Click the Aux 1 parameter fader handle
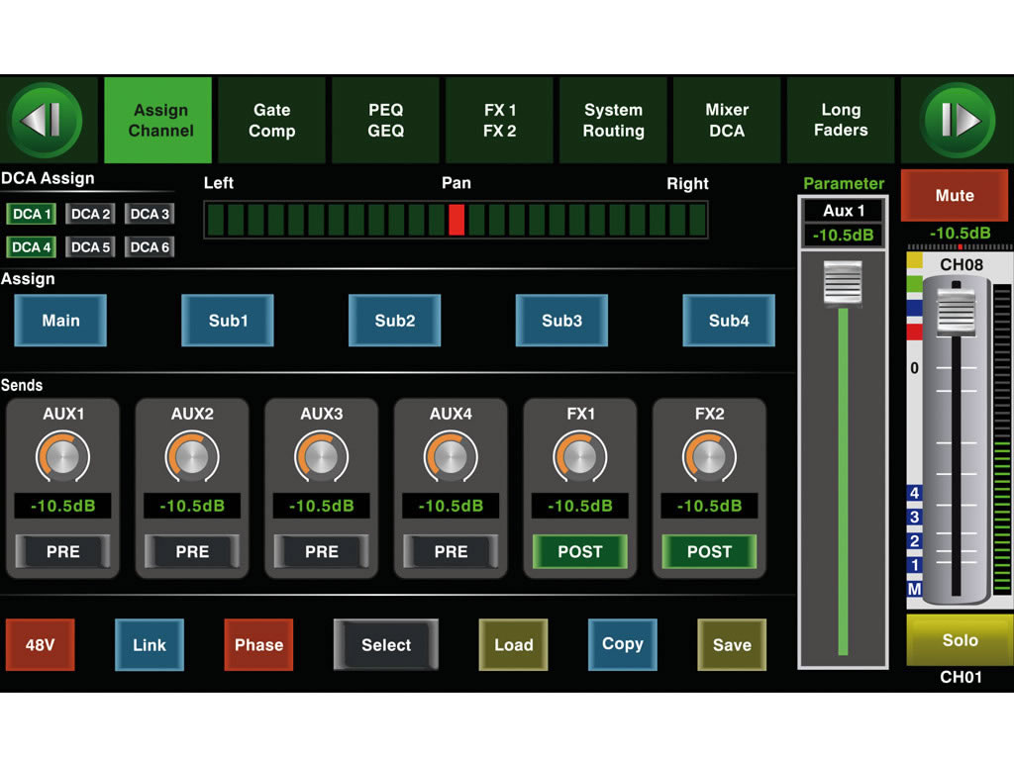1014x760 pixels. click(x=844, y=284)
